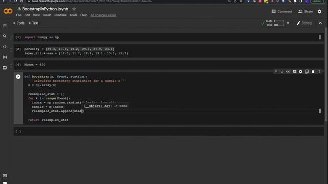Move the cell up with the arrow icon
Screen dimensions: 328x184
[x=276, y=72]
